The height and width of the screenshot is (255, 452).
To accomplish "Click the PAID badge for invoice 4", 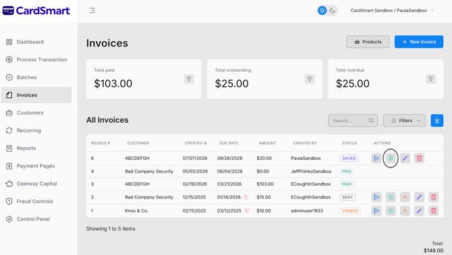I will point(347,171).
